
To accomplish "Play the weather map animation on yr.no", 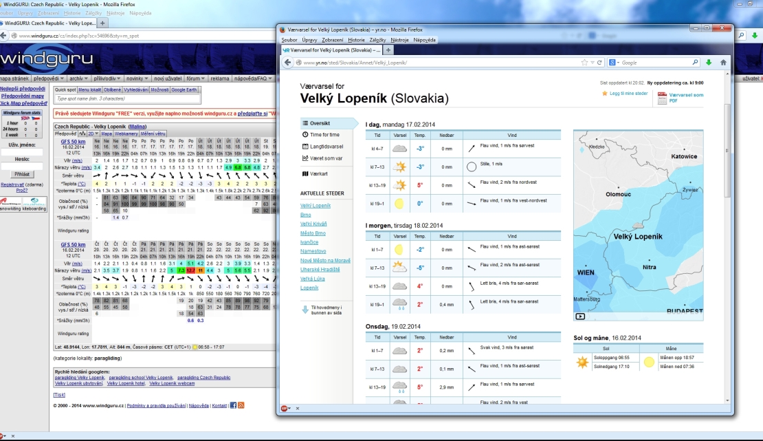I will [580, 316].
